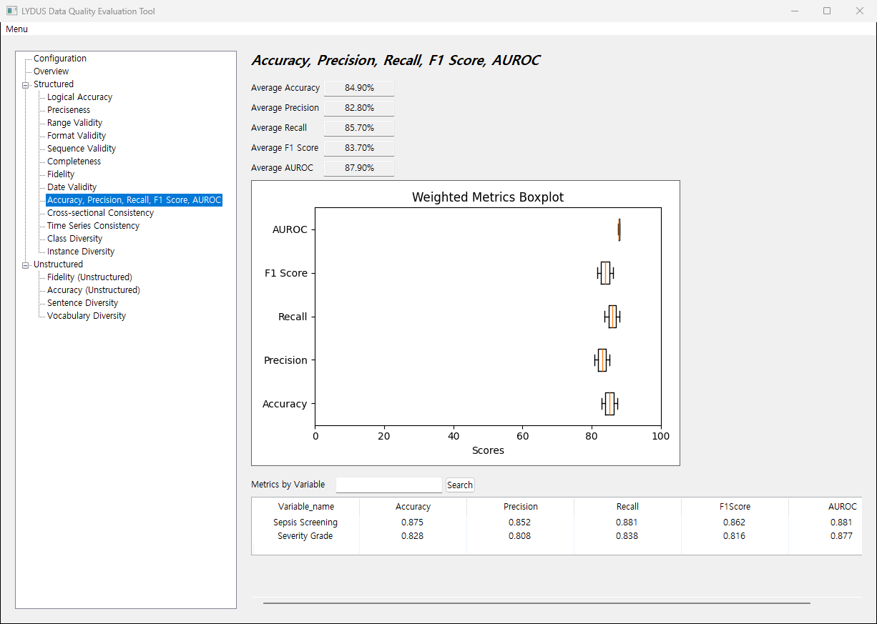Click the Average AUROC value 87.90%

pos(359,168)
